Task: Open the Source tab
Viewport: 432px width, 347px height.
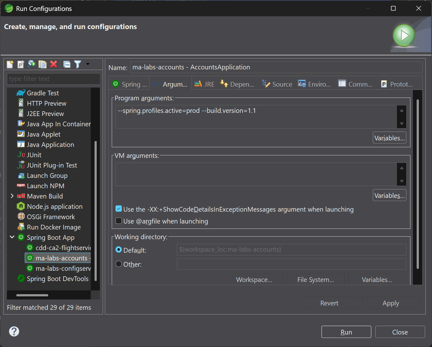Action: pyautogui.click(x=277, y=84)
